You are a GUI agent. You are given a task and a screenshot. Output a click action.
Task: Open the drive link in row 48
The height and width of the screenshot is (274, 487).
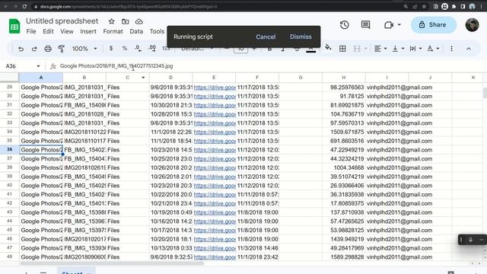click(215, 257)
